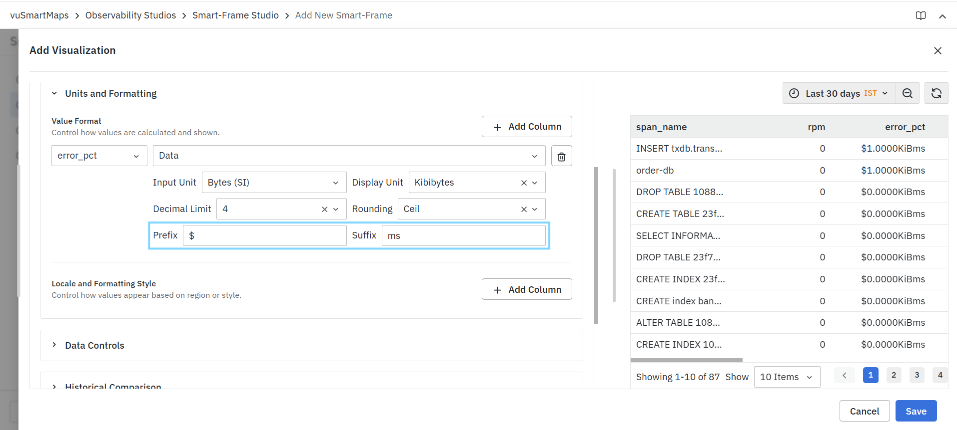Click the table horizontal scrollbar

pyautogui.click(x=687, y=360)
